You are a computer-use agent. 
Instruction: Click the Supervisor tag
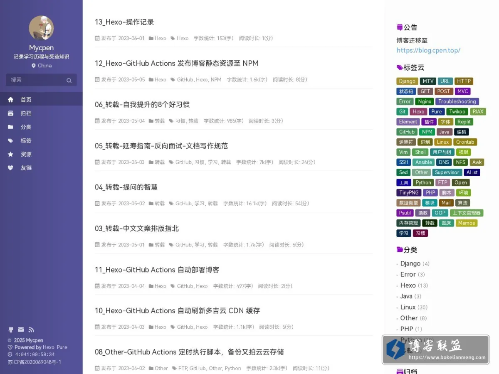click(x=447, y=172)
